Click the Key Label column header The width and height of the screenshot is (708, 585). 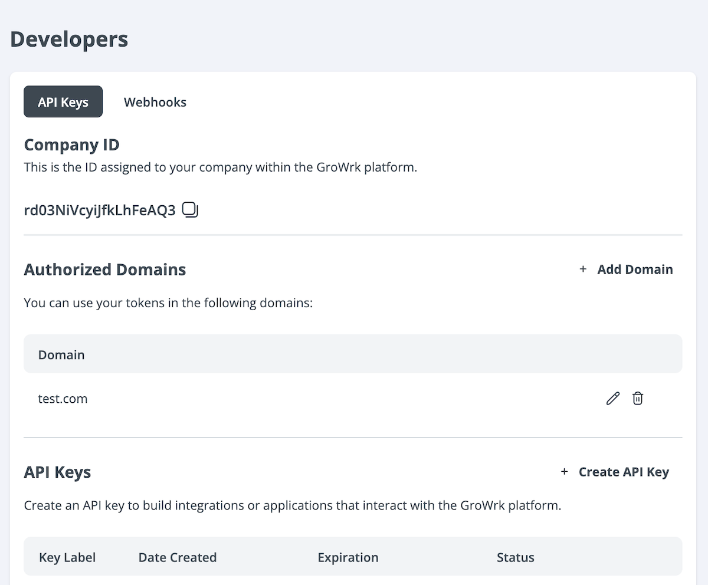coord(67,557)
